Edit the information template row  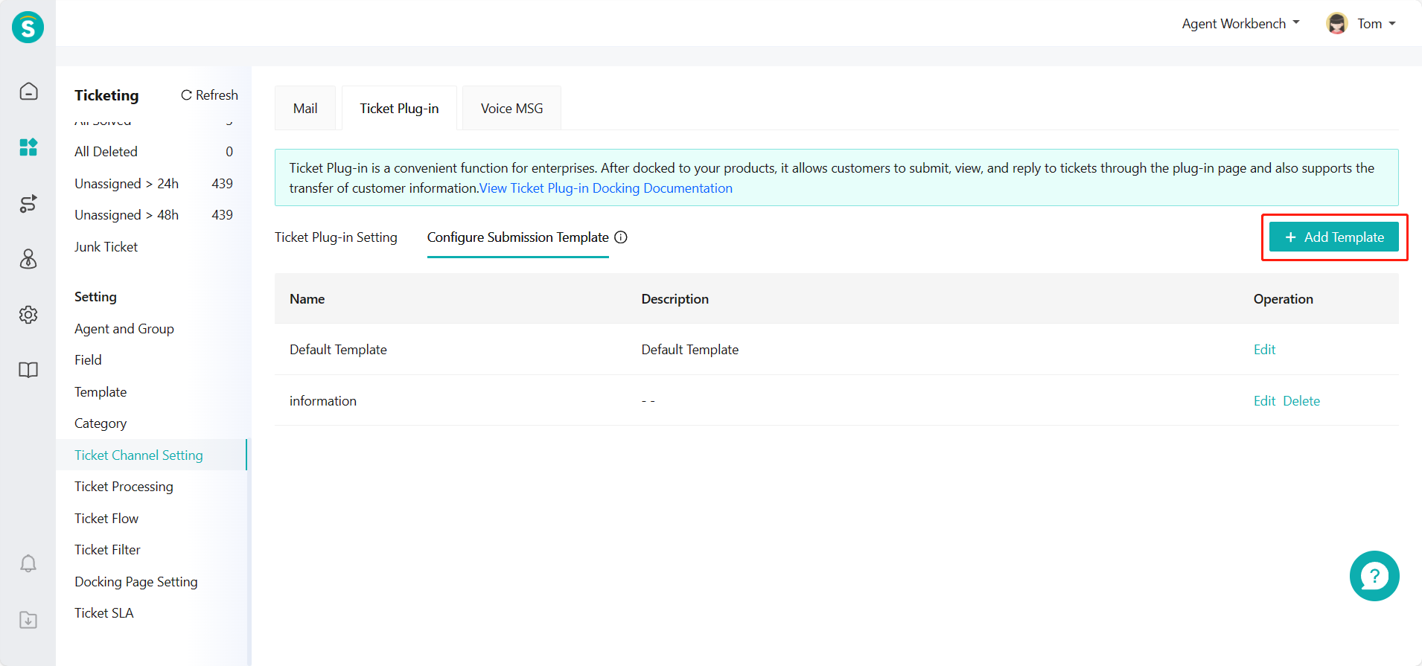(x=1264, y=401)
